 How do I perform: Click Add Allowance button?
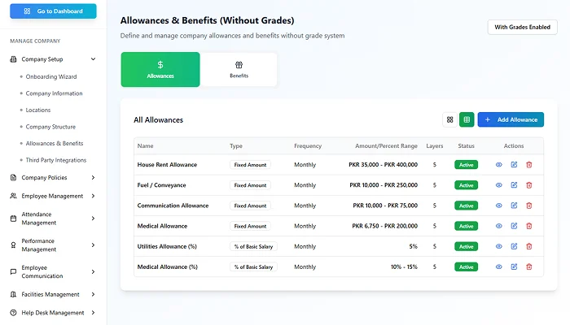511,119
